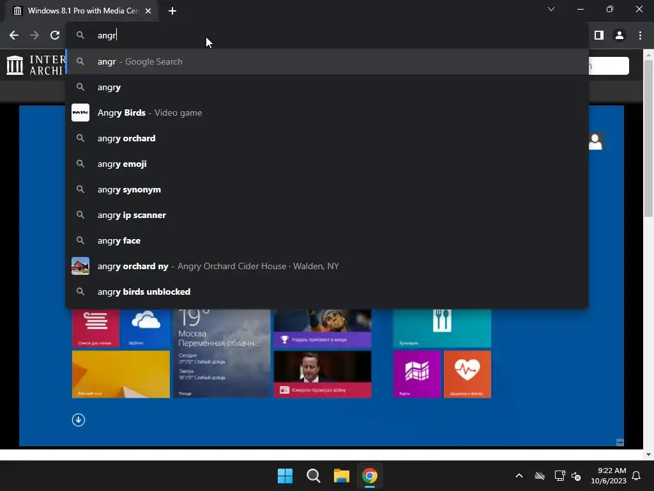The width and height of the screenshot is (654, 491).
Task: Choose the 'angry emoji' suggestion
Action: pyautogui.click(x=327, y=164)
